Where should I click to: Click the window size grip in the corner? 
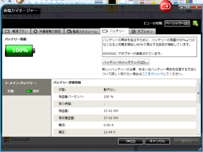pos(200,149)
